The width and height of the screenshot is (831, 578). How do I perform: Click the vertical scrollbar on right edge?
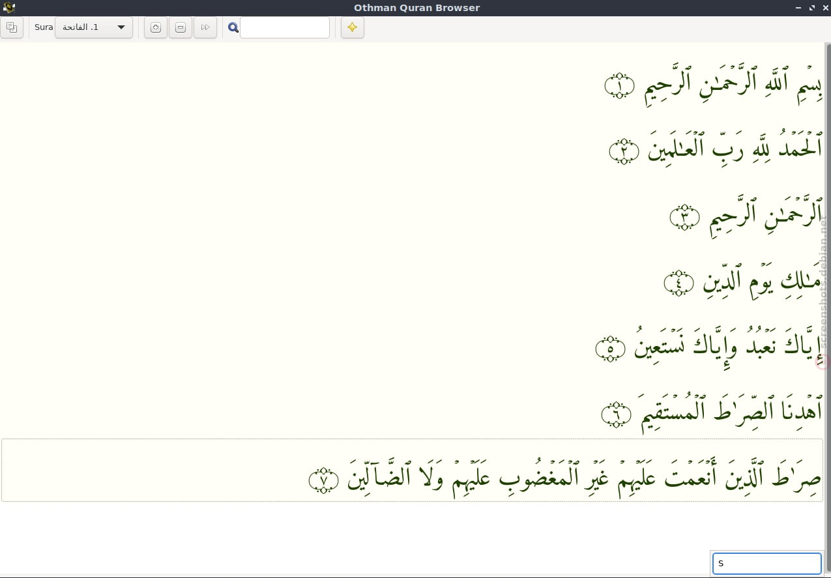827,306
